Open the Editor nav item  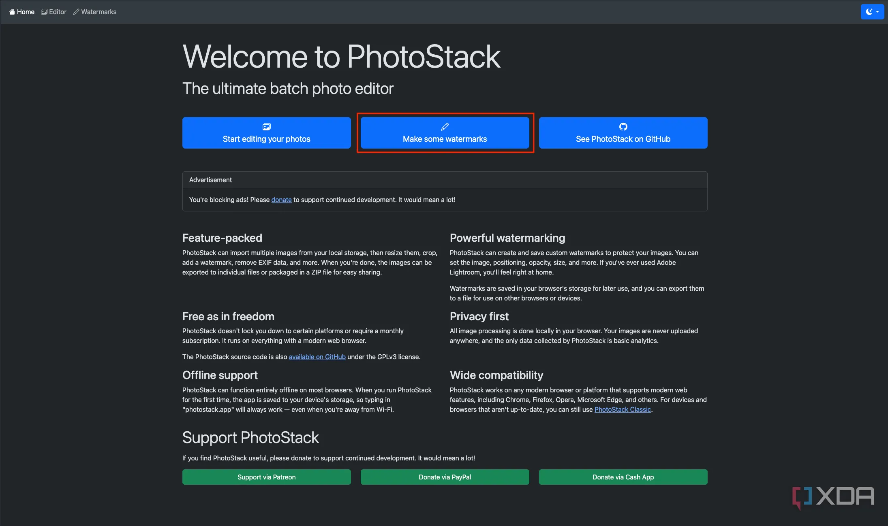[54, 12]
